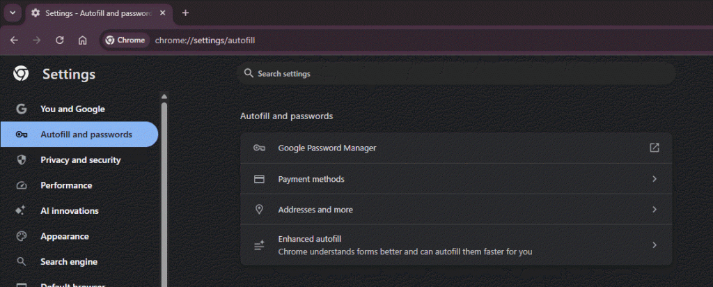The image size is (713, 287).
Task: Click the Google G icon in the sidebar
Action: [21, 109]
